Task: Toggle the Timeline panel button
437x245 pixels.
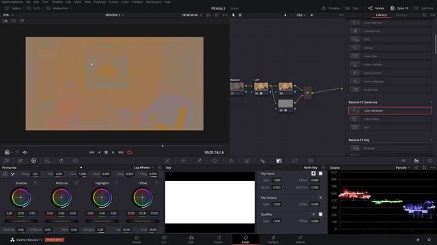Action: [x=330, y=8]
